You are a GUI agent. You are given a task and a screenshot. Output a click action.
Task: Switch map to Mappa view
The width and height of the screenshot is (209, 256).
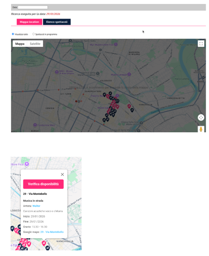(20, 44)
